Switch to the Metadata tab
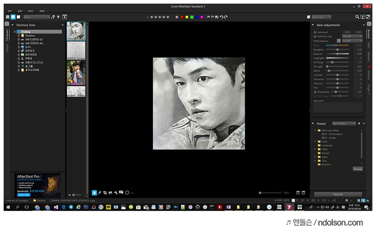Viewport: 376px width, 232px height. pos(369,56)
